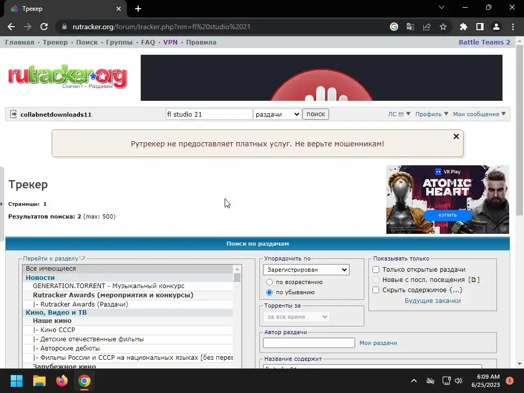This screenshot has height=393, width=524.
Task: Expand Мои сообщения dropdown menu
Action: pyautogui.click(x=479, y=114)
